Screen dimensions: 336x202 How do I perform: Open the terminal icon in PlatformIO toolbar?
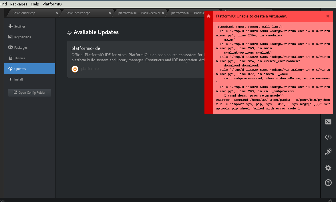pos(328,122)
